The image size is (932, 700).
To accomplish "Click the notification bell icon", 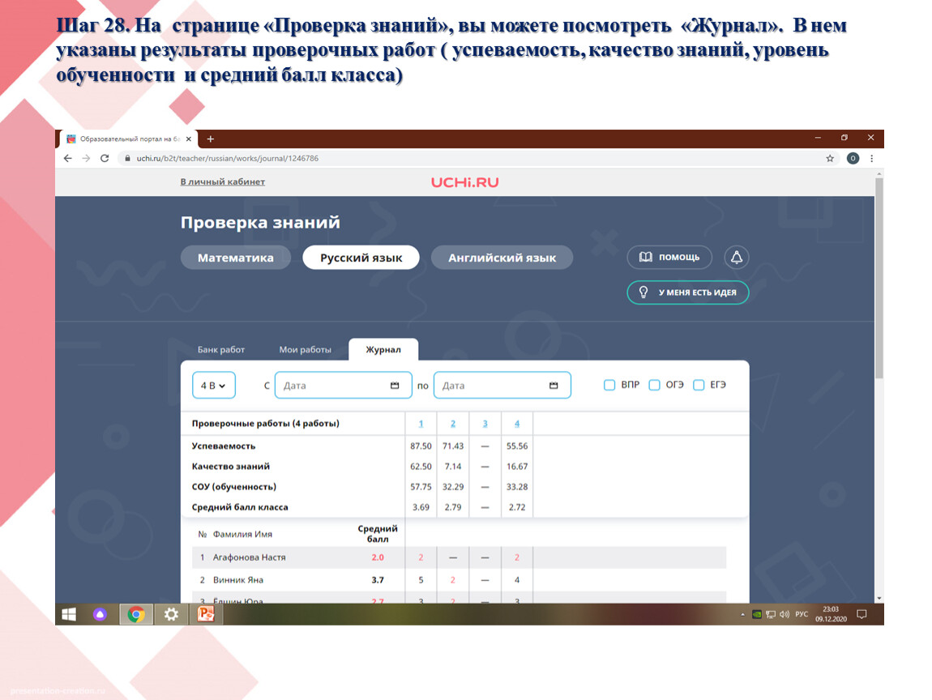I will coord(736,258).
